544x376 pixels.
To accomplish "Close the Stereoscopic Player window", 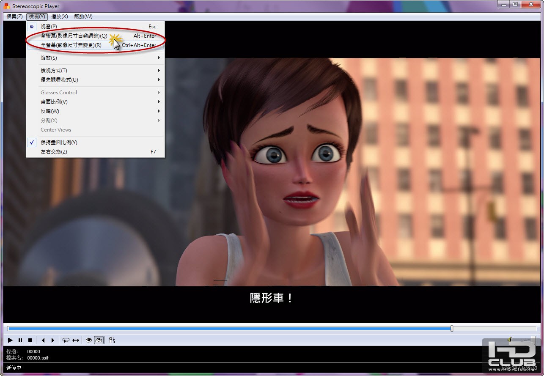I will 530,4.
